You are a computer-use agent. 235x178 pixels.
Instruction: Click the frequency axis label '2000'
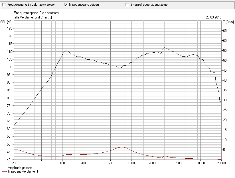tap(152, 163)
